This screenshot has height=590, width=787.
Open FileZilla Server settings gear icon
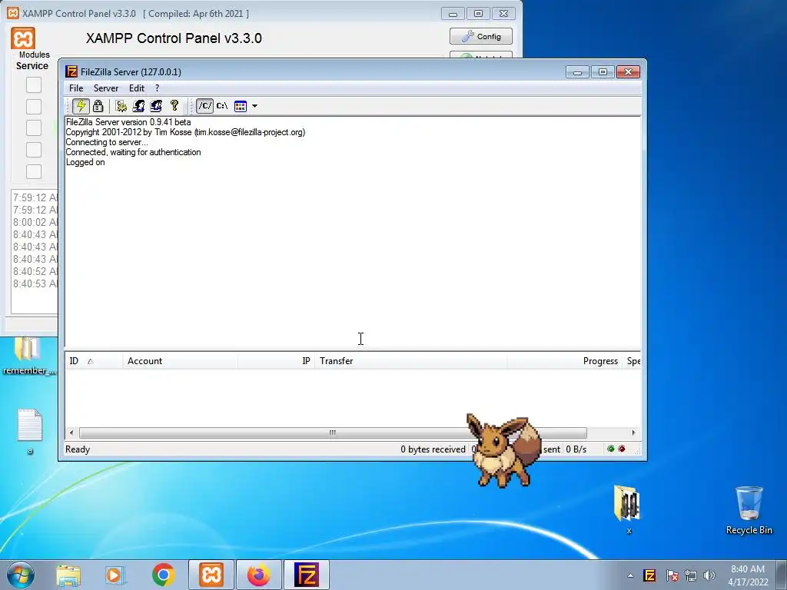coord(121,106)
